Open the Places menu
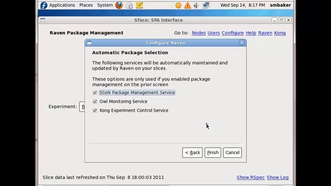 pyautogui.click(x=86, y=5)
